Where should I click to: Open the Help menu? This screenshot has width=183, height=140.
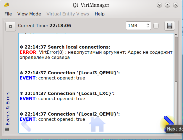100,14
